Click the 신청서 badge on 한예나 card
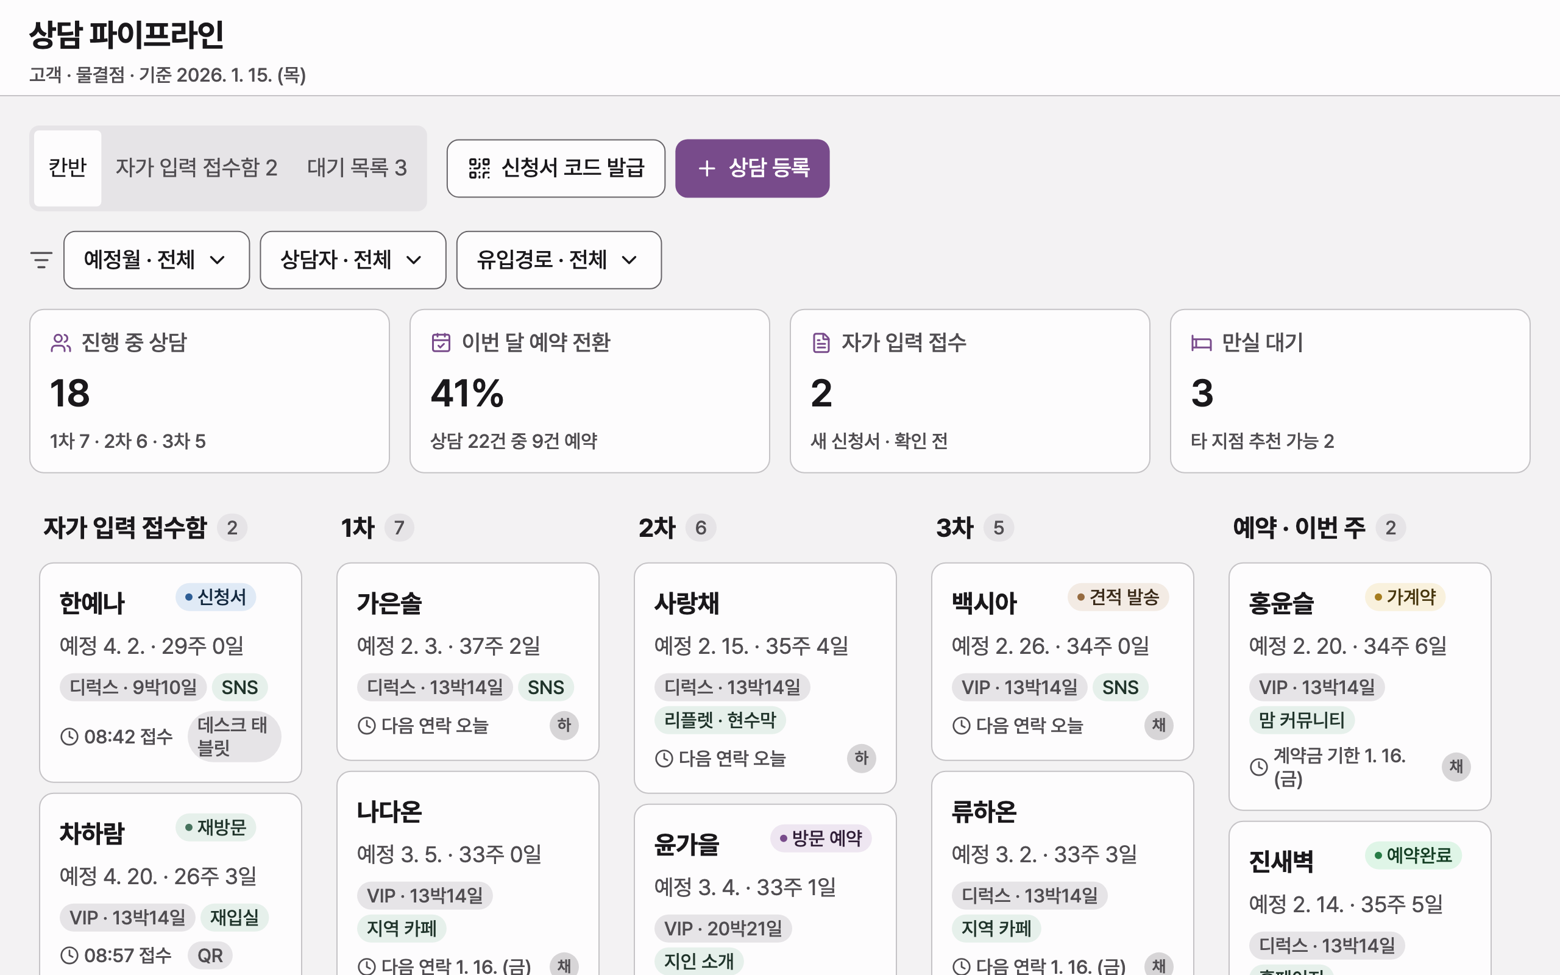Screen dimensions: 1560x975 [215, 597]
